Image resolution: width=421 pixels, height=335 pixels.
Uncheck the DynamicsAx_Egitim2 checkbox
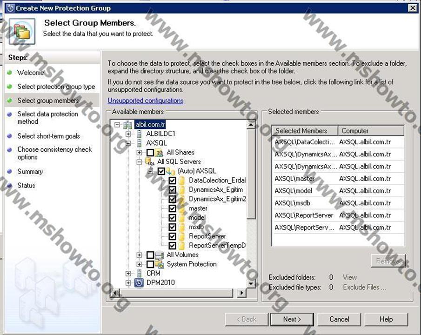pos(173,199)
